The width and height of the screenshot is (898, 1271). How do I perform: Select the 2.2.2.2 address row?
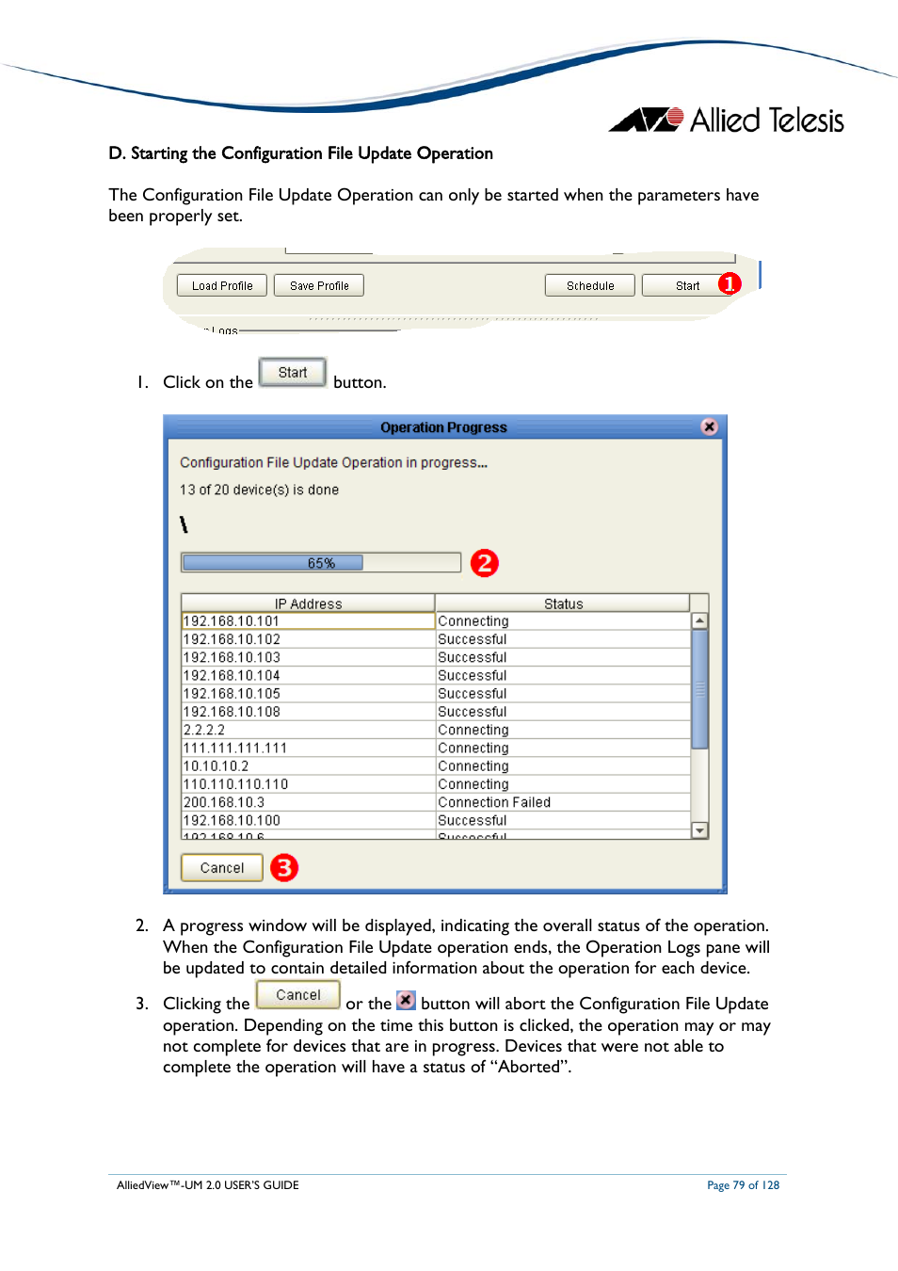pyautogui.click(x=436, y=730)
